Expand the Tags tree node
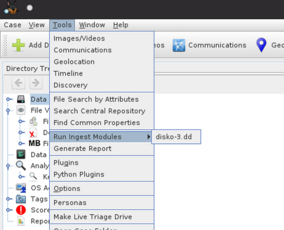 coord(9,199)
